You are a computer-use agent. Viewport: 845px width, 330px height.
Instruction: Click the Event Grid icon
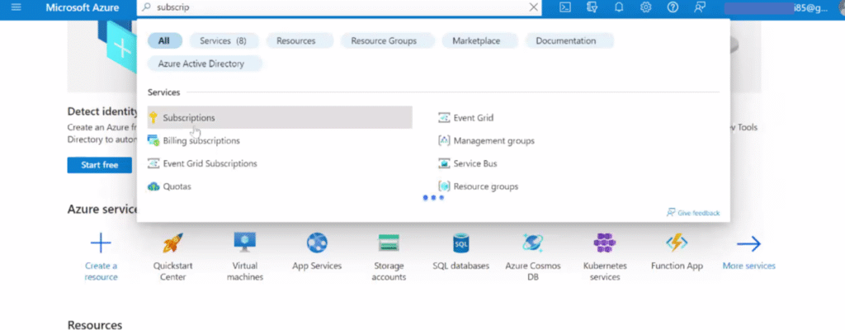pyautogui.click(x=444, y=117)
